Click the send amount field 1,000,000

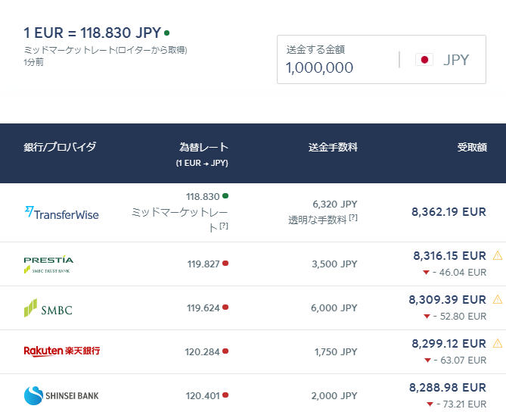pos(319,68)
